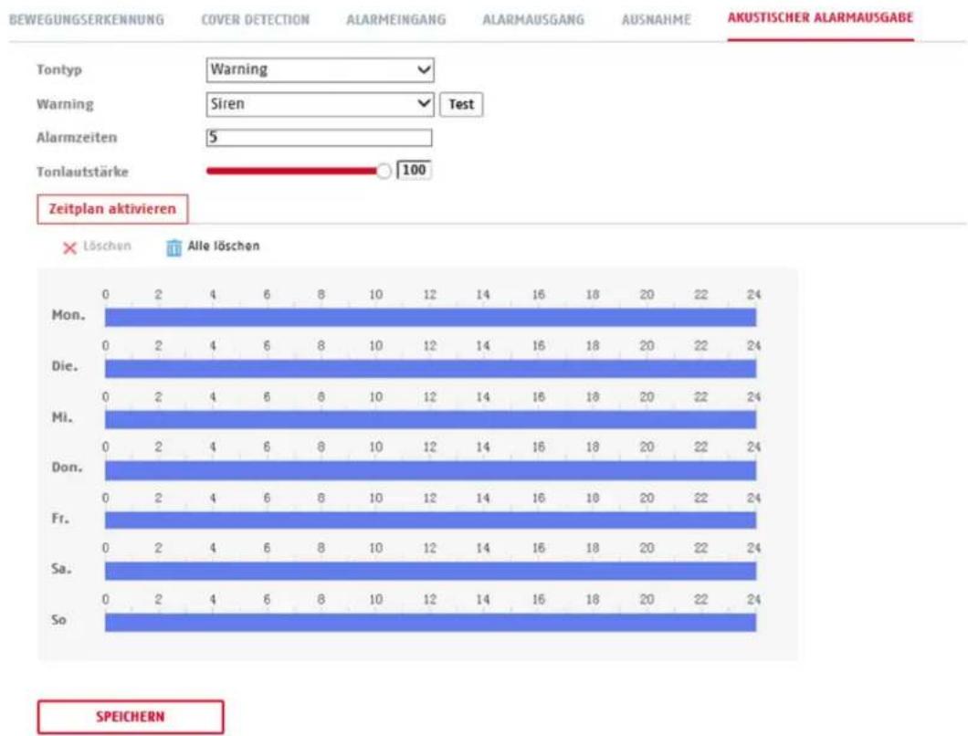This screenshot has width=968, height=736.
Task: Open the Cover Detection tab
Action: 256,19
